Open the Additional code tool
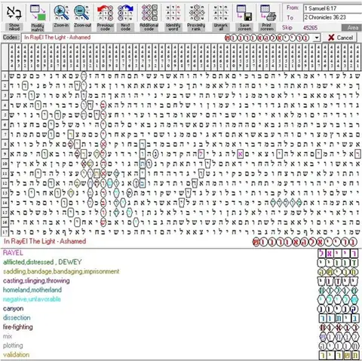The width and height of the screenshot is (362, 361). pos(149,13)
